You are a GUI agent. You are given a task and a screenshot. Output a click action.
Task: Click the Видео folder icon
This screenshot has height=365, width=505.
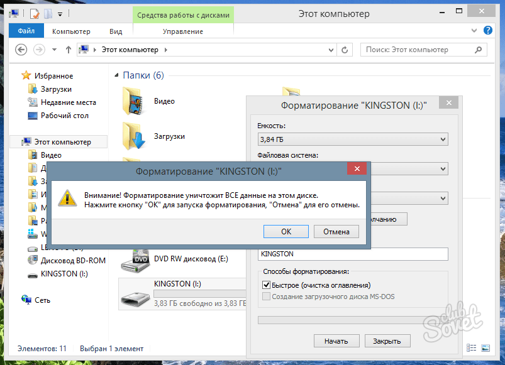click(x=134, y=101)
